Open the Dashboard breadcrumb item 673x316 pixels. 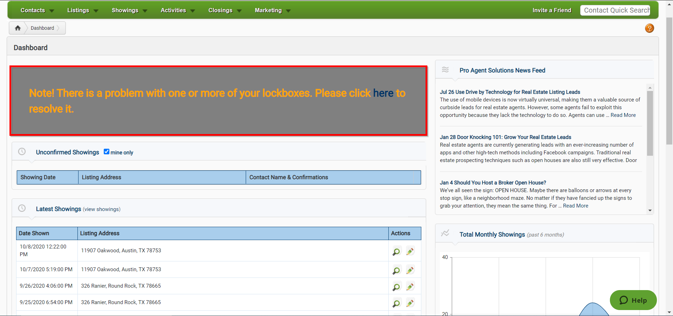pyautogui.click(x=42, y=28)
